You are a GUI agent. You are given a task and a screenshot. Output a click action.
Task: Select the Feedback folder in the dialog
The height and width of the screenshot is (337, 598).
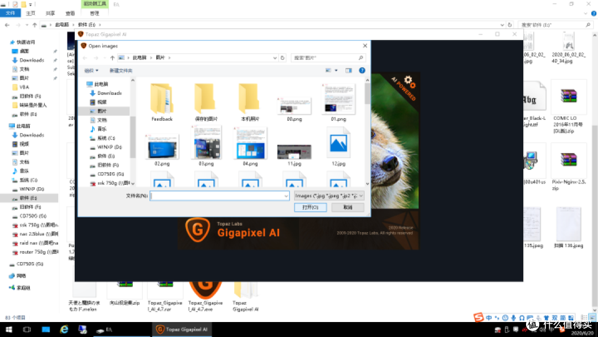[x=162, y=102]
